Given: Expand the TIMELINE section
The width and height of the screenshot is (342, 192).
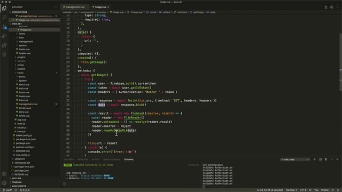Looking at the screenshot, I should tap(17, 182).
